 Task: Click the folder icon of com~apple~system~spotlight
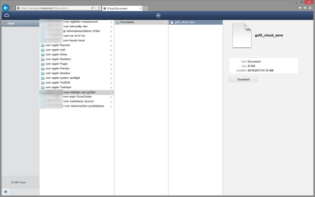click(x=43, y=78)
